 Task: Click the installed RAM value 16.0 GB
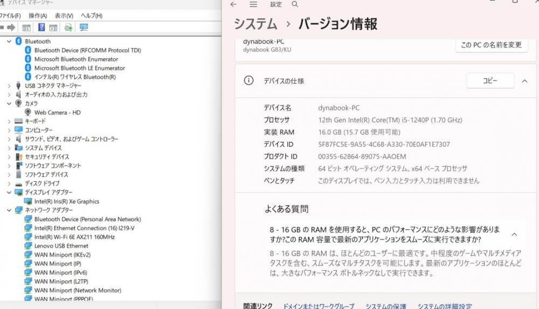coord(359,132)
